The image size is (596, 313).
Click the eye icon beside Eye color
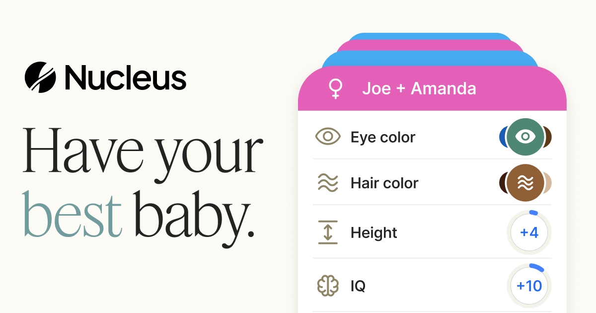tap(328, 137)
